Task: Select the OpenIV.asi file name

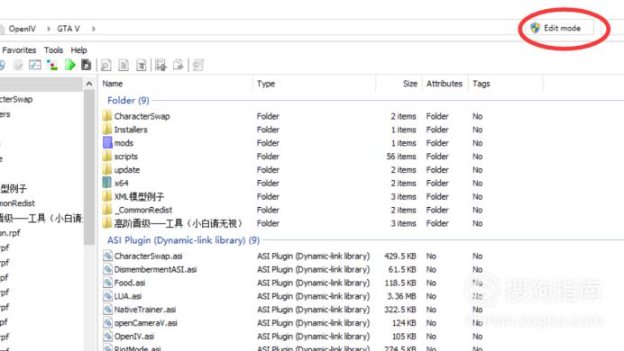Action: pyautogui.click(x=134, y=337)
